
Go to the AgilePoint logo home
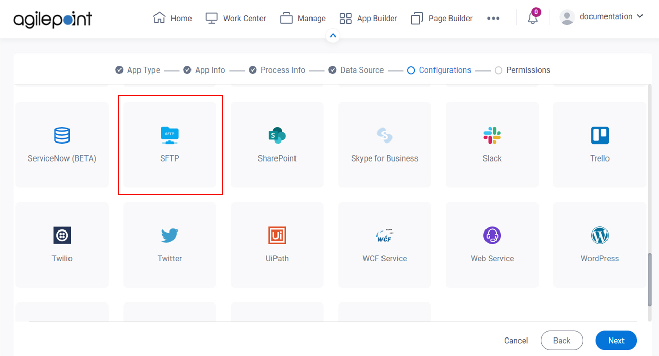[x=53, y=19]
